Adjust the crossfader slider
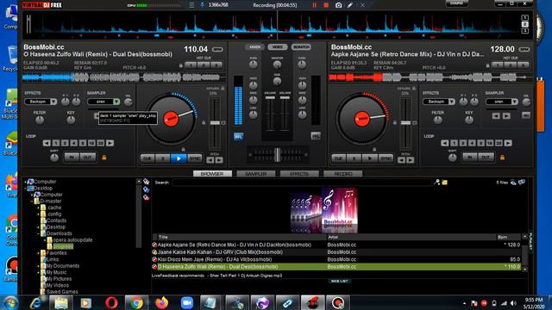Image resolution: width=552 pixels, height=310 pixels. pyautogui.click(x=278, y=155)
